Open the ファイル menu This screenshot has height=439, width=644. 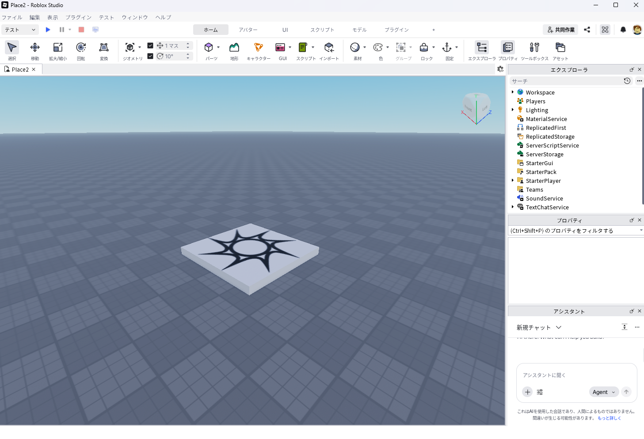click(x=12, y=17)
